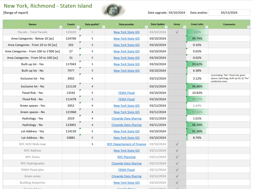Select the count value 117043
The height and width of the screenshot is (189, 253).
tap(71, 64)
